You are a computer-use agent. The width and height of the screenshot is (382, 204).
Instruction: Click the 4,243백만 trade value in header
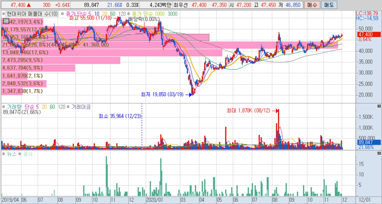tap(160, 5)
